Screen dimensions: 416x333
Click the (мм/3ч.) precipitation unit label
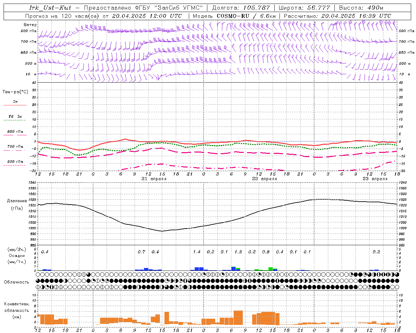pos(17,250)
